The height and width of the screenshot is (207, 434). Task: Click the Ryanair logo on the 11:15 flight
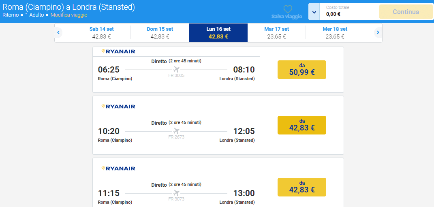[x=118, y=169]
